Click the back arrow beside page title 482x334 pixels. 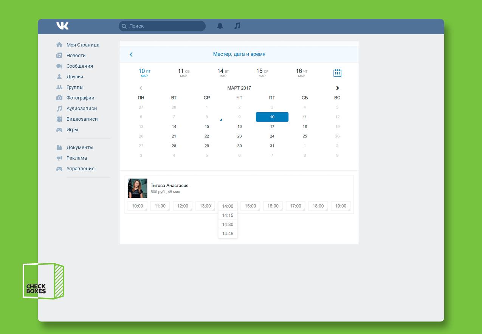click(131, 54)
